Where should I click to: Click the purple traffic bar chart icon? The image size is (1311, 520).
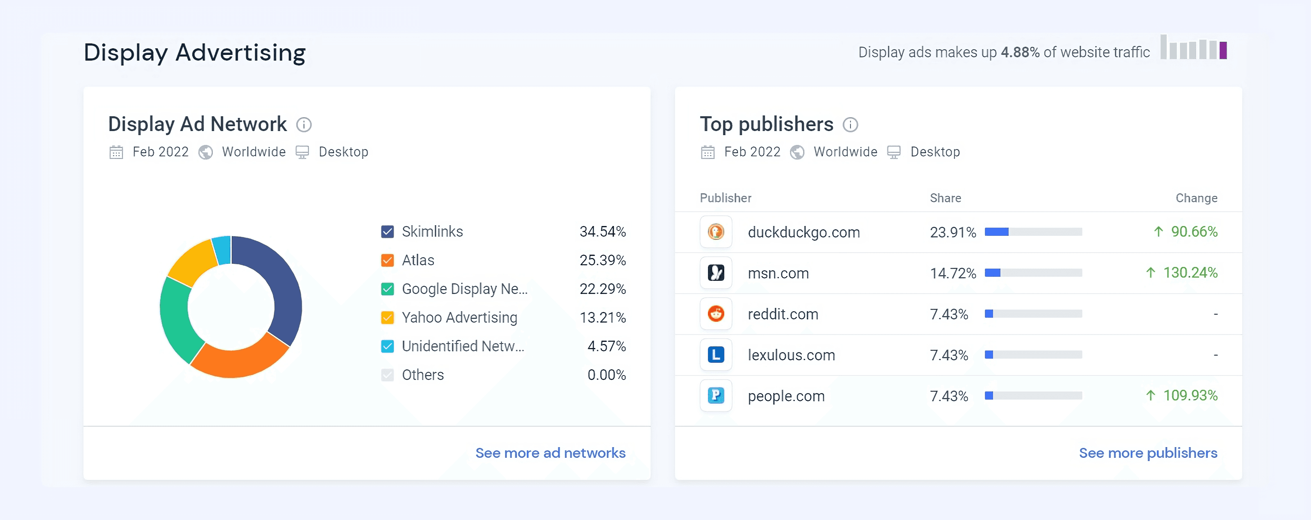(1223, 50)
